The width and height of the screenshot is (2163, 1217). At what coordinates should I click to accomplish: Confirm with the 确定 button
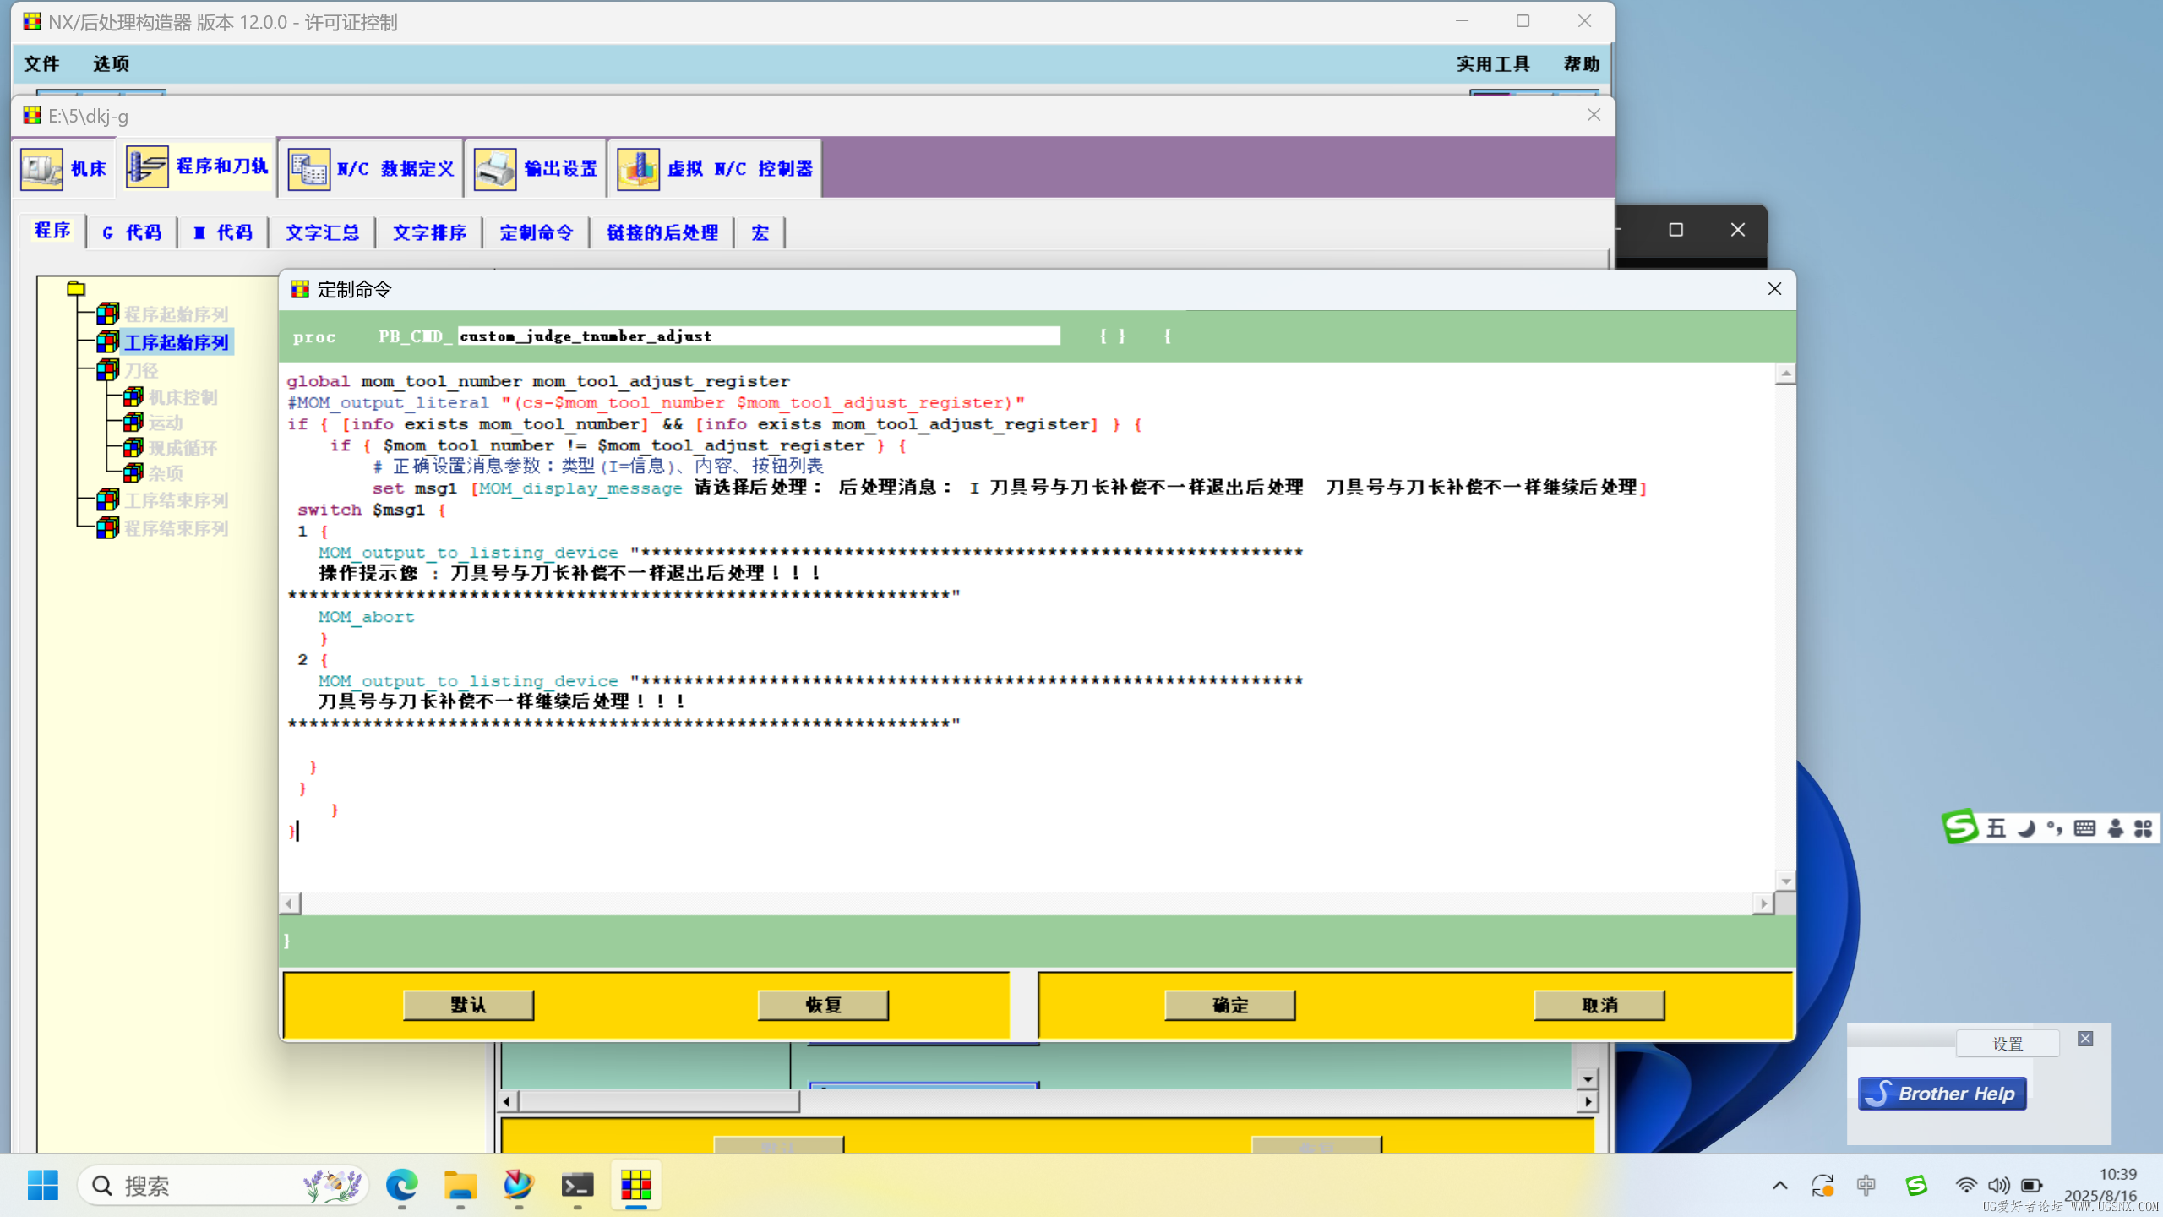[1229, 1005]
